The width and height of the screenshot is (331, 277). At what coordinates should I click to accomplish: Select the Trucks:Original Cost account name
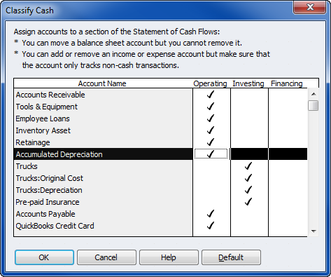click(x=50, y=178)
